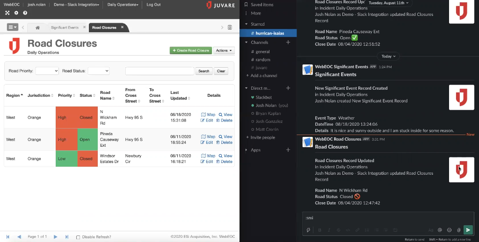Open the Slack shortcuts lightning icon
The image size is (479, 242).
[x=308, y=230]
